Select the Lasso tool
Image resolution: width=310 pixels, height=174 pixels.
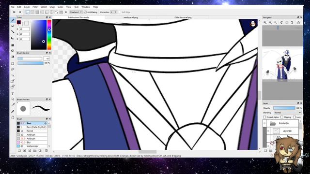pyautogui.click(x=13, y=70)
